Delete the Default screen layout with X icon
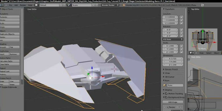Image resolution: width=222 pixels, height=111 pixels. point(64,5)
